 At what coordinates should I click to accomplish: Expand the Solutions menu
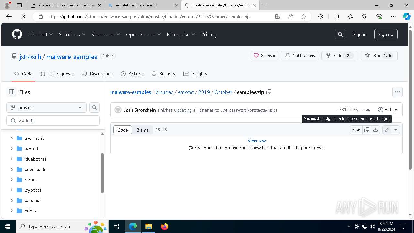[72, 34]
